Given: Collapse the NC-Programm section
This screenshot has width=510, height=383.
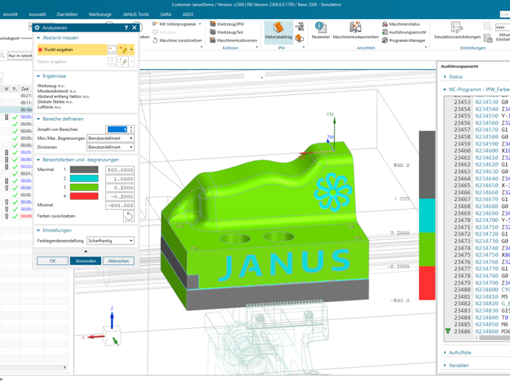Looking at the screenshot, I should [445, 89].
